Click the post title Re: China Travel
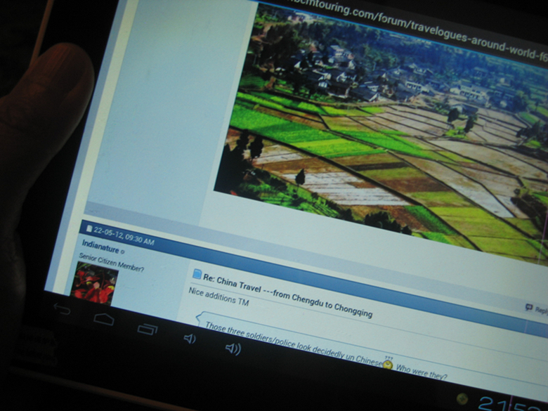 pyautogui.click(x=287, y=296)
